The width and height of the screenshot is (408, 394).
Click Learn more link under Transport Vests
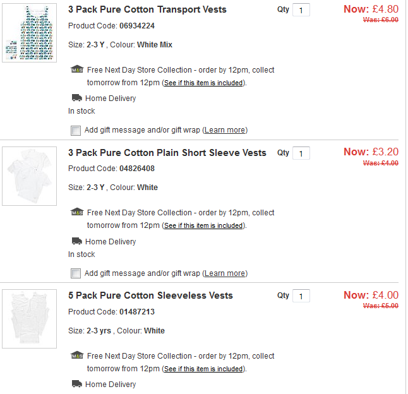[225, 130]
